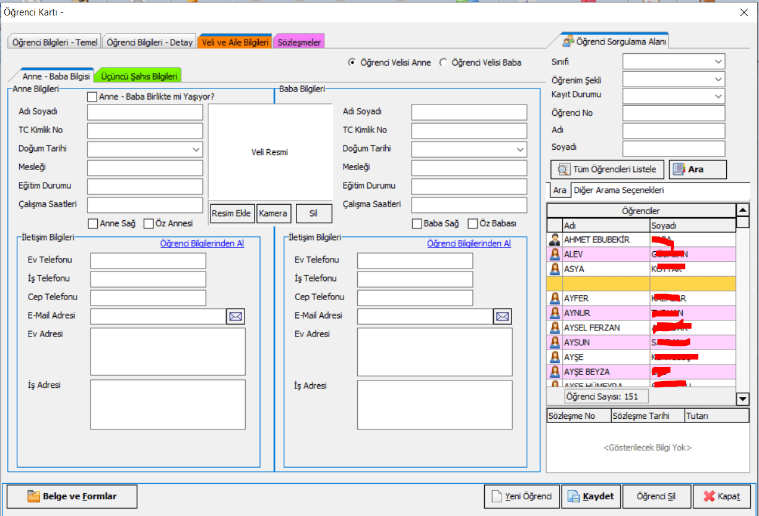The width and height of the screenshot is (759, 516).
Task: Open the mother's Doğum Tarihi date dropdown
Action: [196, 150]
